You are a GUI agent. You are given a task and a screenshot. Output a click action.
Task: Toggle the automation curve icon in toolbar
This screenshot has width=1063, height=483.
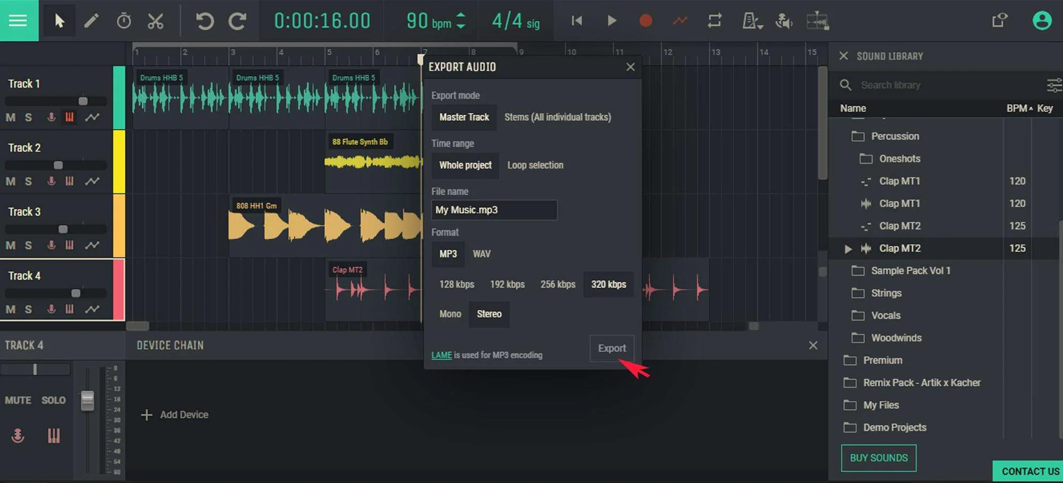click(680, 21)
